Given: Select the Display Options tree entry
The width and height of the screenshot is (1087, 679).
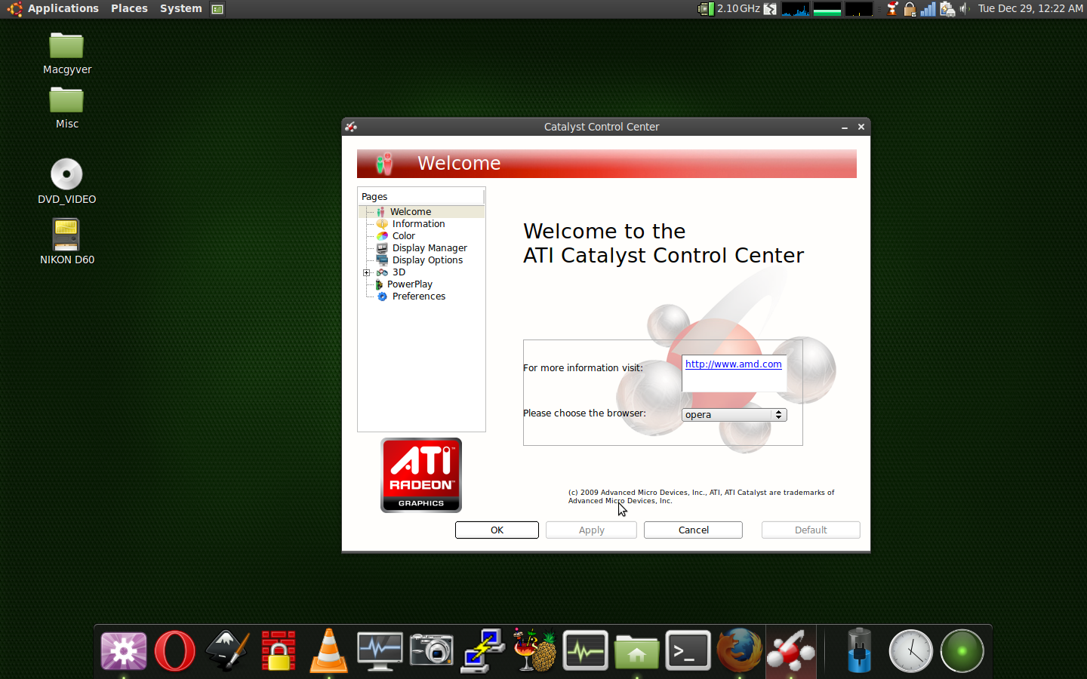Looking at the screenshot, I should point(427,260).
